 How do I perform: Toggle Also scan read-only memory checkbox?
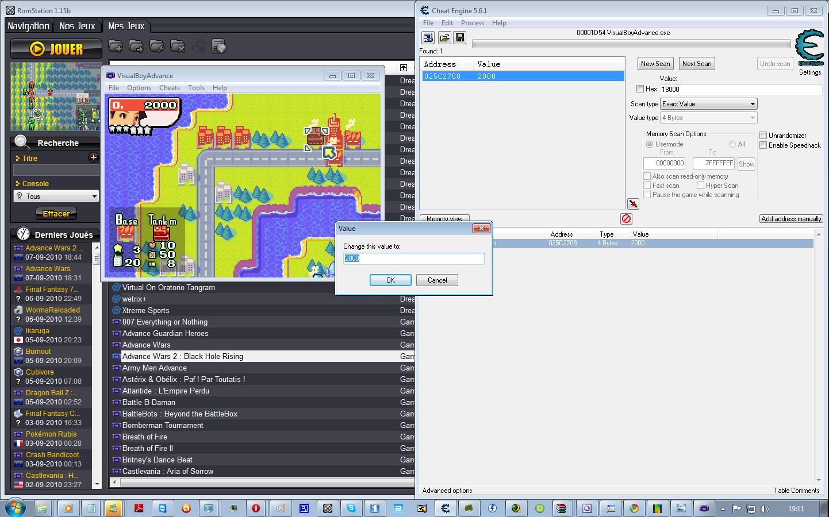647,176
